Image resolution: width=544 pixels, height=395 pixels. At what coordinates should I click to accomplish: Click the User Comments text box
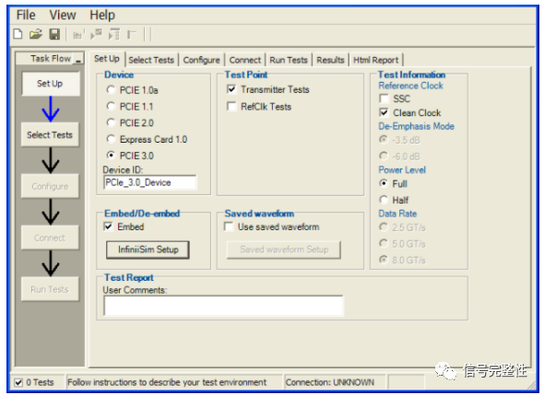coord(223,306)
